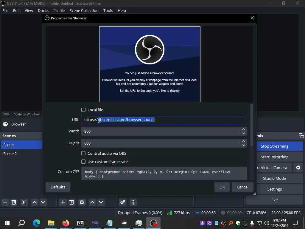Reset properties with Defaults button

pos(58,187)
